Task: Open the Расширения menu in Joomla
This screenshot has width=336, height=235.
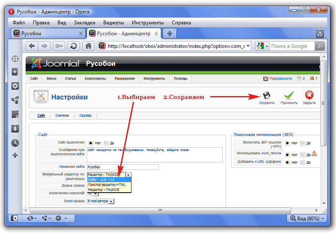Action: point(125,78)
